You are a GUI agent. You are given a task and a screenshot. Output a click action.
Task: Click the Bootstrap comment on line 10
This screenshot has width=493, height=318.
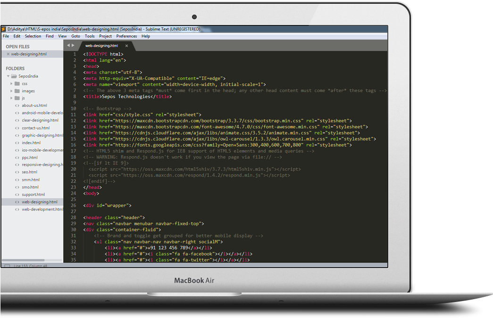(x=107, y=109)
